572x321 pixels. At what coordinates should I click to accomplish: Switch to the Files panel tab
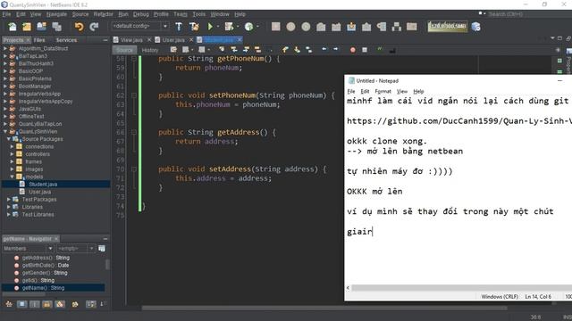coord(39,40)
